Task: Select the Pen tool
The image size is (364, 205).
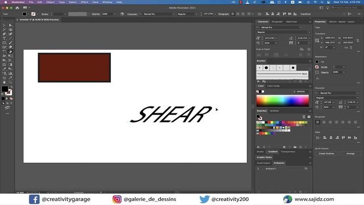Action: [4, 34]
